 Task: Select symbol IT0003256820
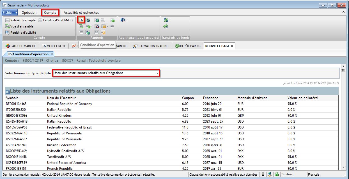(x=15, y=110)
